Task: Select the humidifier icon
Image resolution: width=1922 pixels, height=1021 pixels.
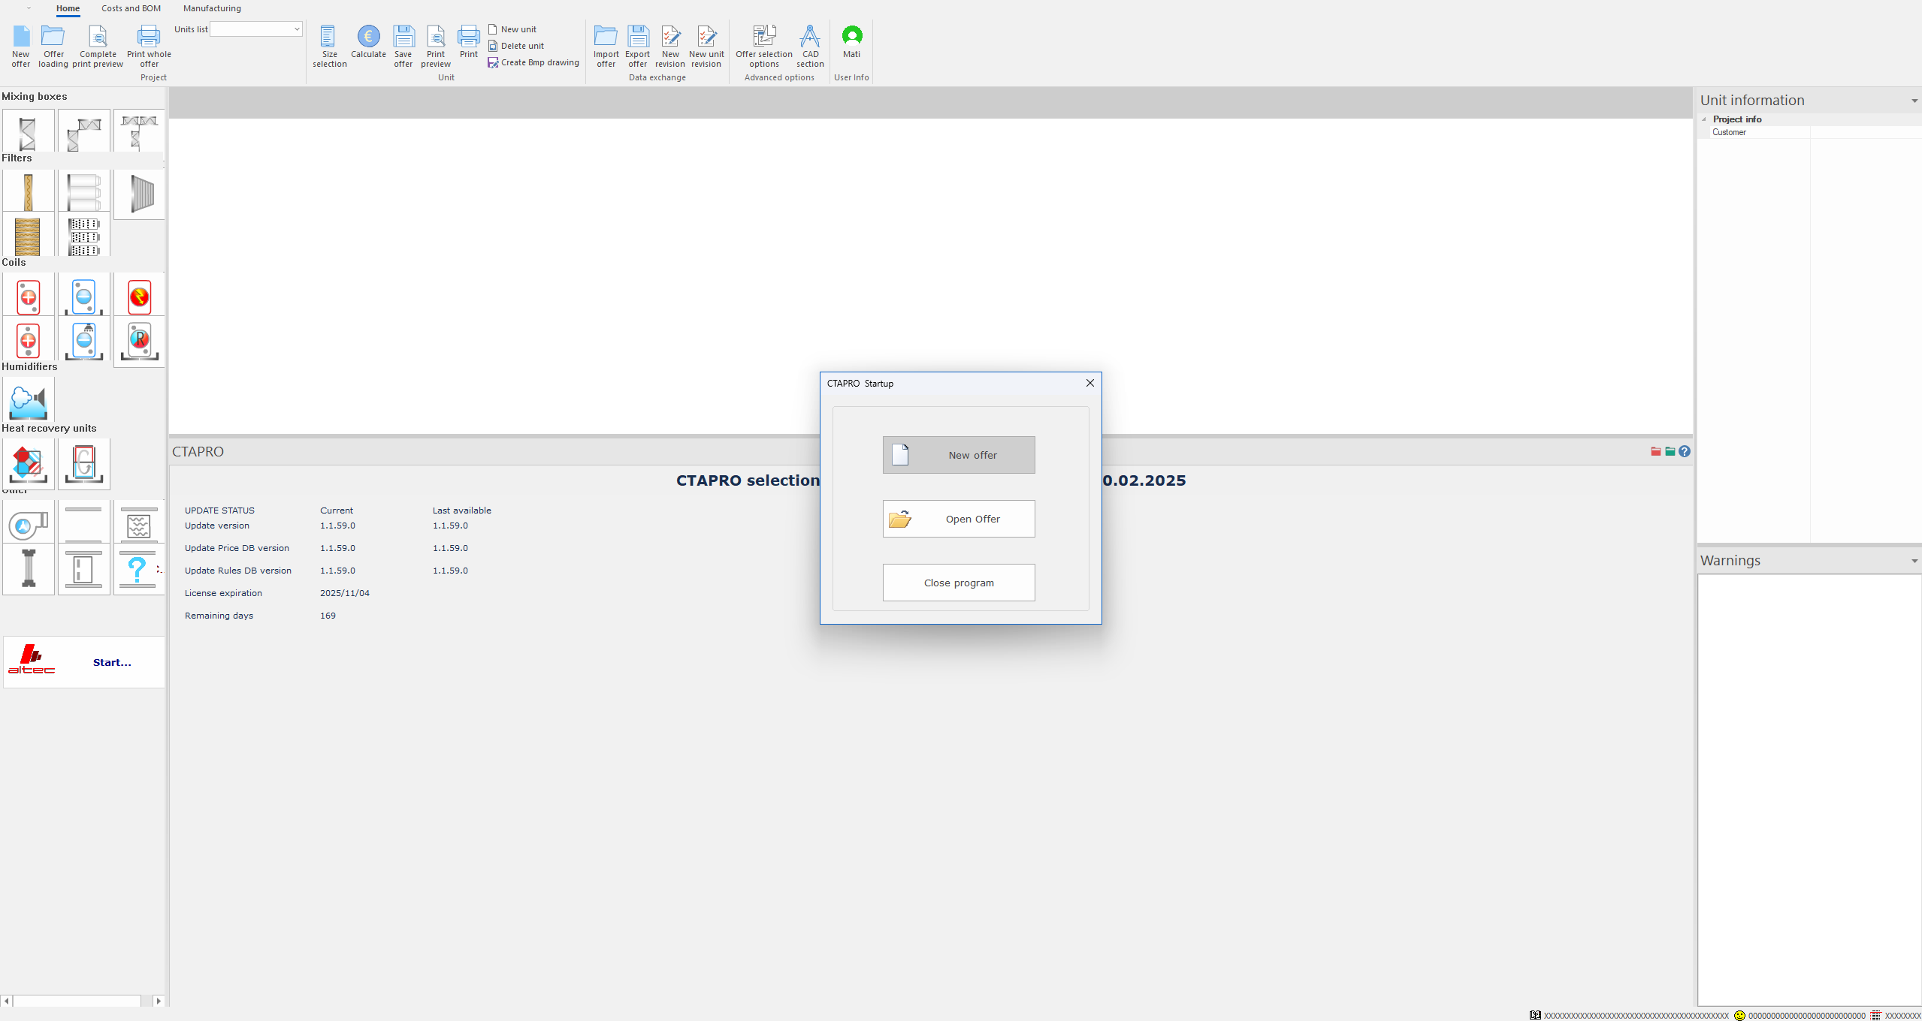Action: [x=28, y=399]
